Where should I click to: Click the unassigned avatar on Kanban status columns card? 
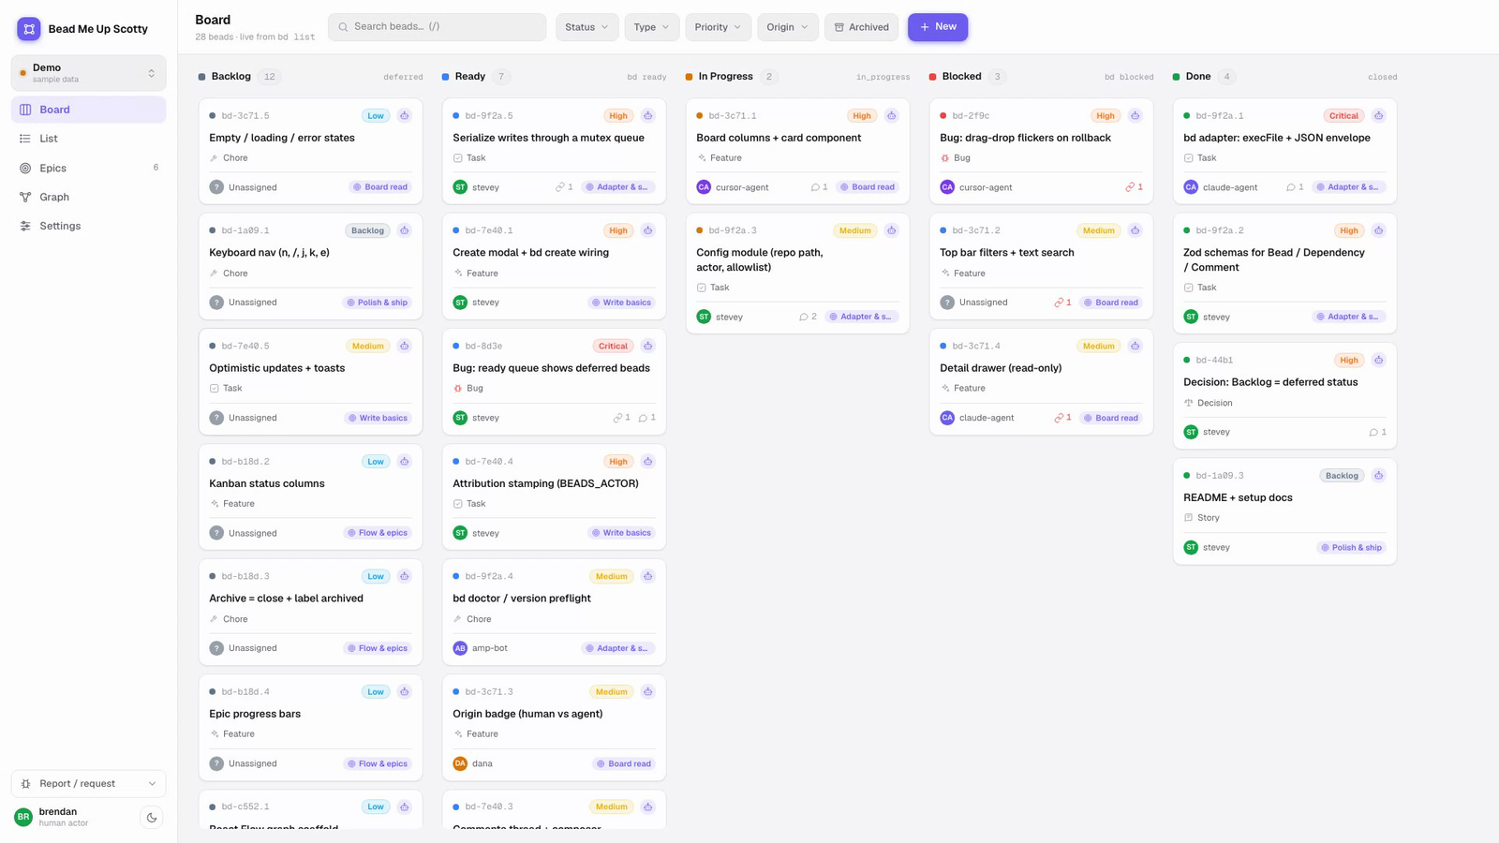pyautogui.click(x=216, y=533)
